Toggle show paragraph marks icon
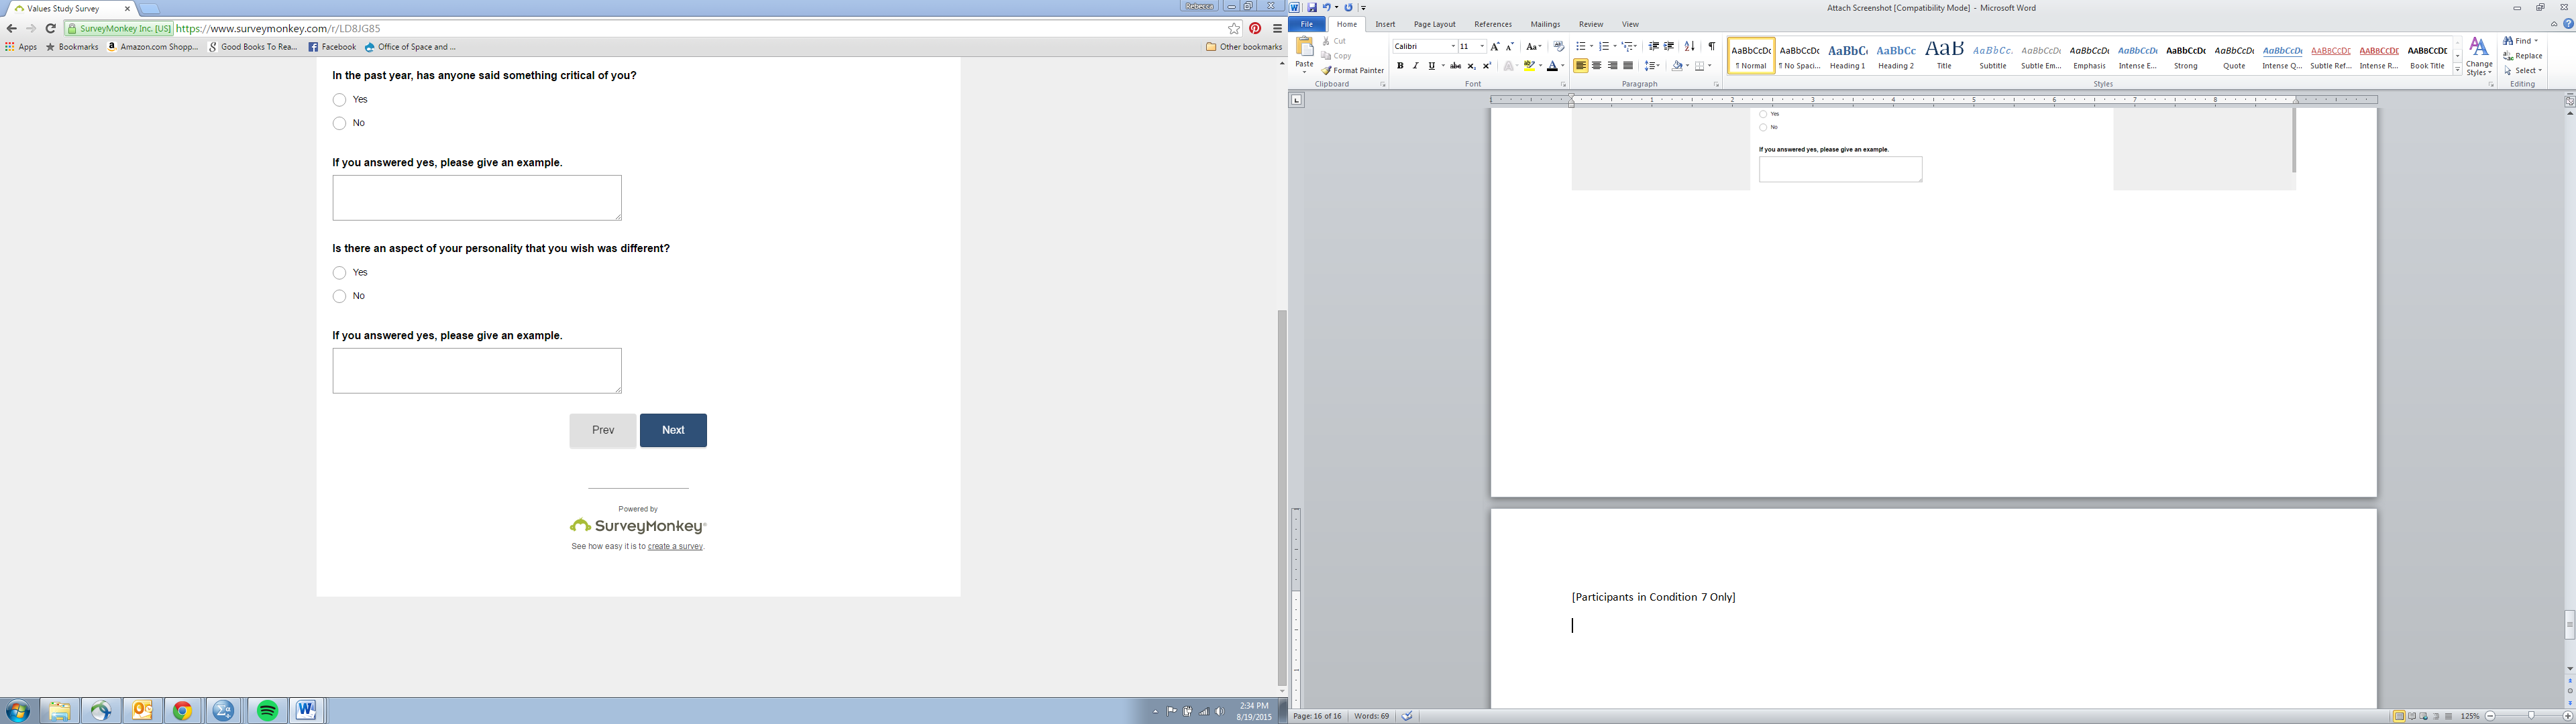Screen dimensions: 2576x724 coord(1712,47)
